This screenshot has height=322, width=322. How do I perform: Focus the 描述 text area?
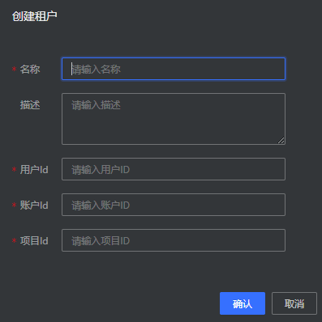coord(174,119)
